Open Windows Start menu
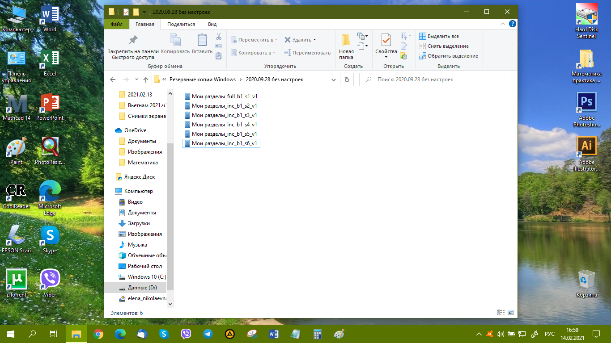611x343 pixels. (11, 334)
